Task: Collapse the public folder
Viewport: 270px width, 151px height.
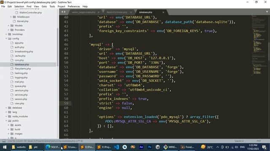Action: click(x=6, y=121)
